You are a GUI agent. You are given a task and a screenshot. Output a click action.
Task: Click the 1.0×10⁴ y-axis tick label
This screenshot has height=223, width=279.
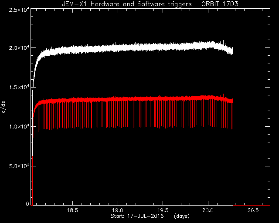[19, 127]
